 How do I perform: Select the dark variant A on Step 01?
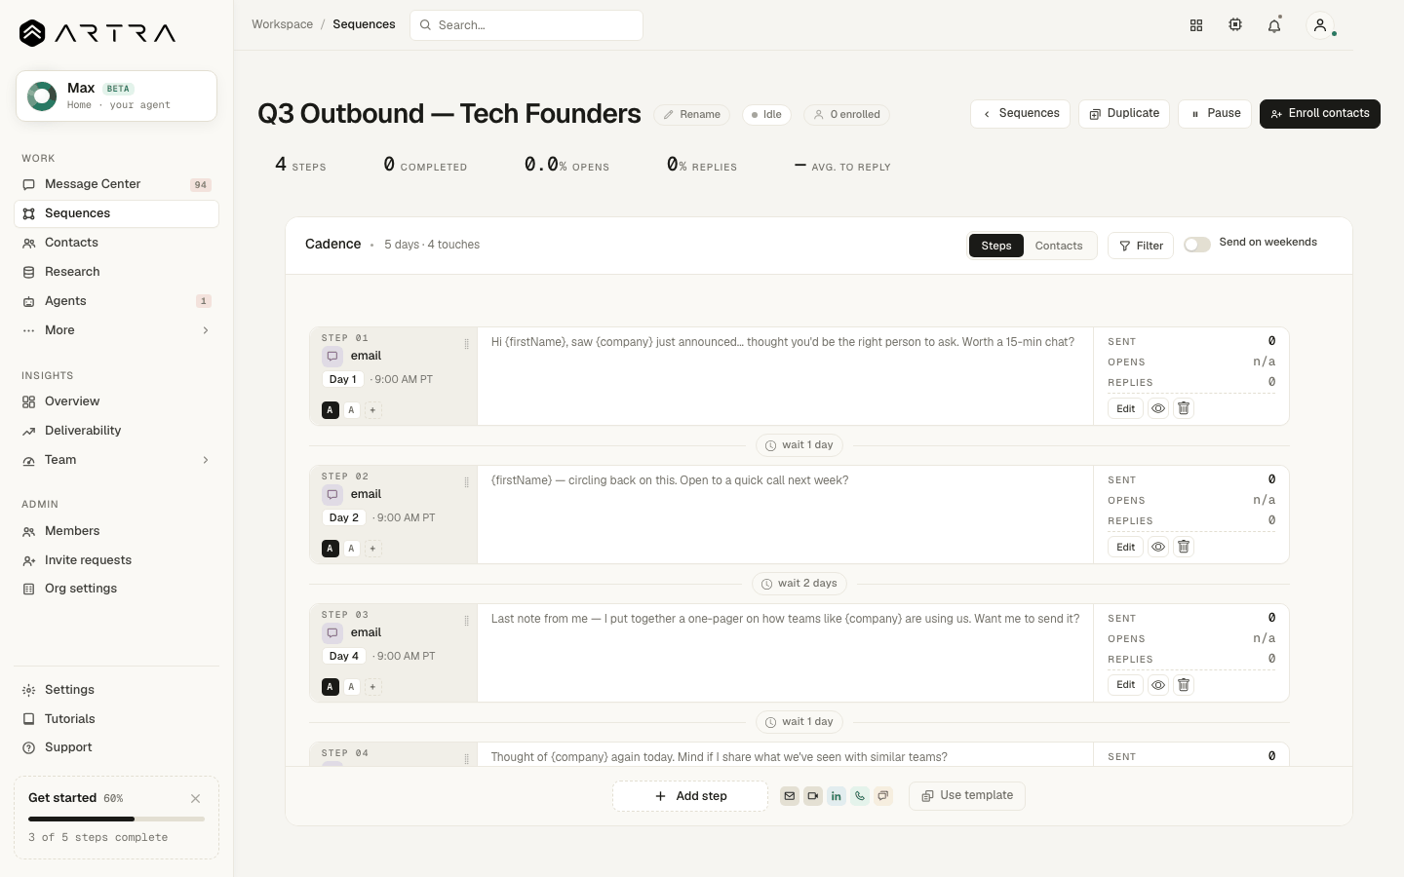point(331,410)
